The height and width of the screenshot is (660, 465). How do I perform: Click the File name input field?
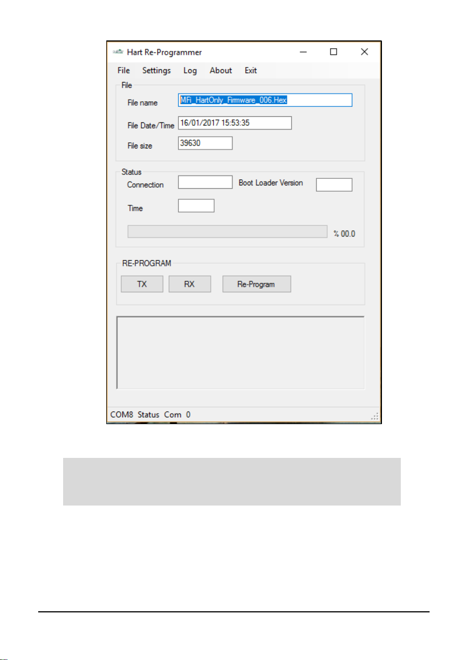[265, 100]
